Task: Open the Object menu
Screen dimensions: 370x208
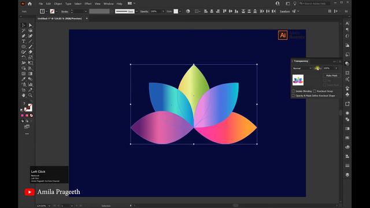Action: tap(58, 4)
